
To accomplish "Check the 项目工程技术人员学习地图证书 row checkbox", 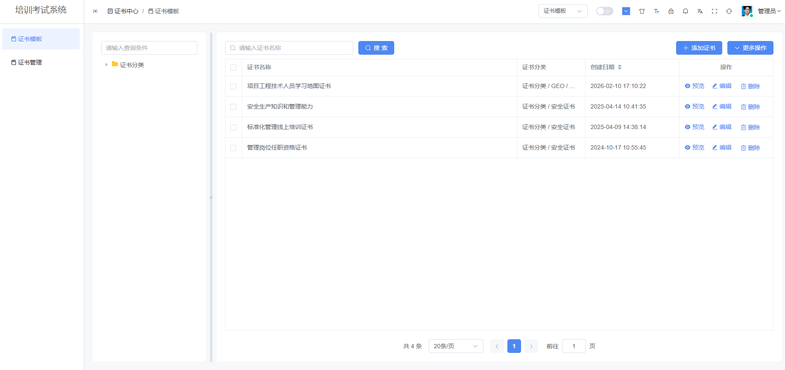I will click(x=233, y=86).
